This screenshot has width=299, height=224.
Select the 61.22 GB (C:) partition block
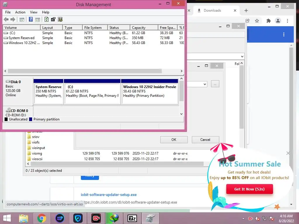tap(92, 91)
